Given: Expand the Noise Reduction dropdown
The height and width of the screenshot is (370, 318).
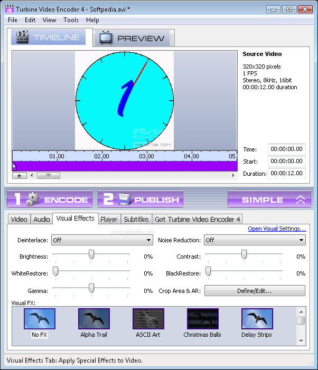Looking at the screenshot, I should 255,240.
